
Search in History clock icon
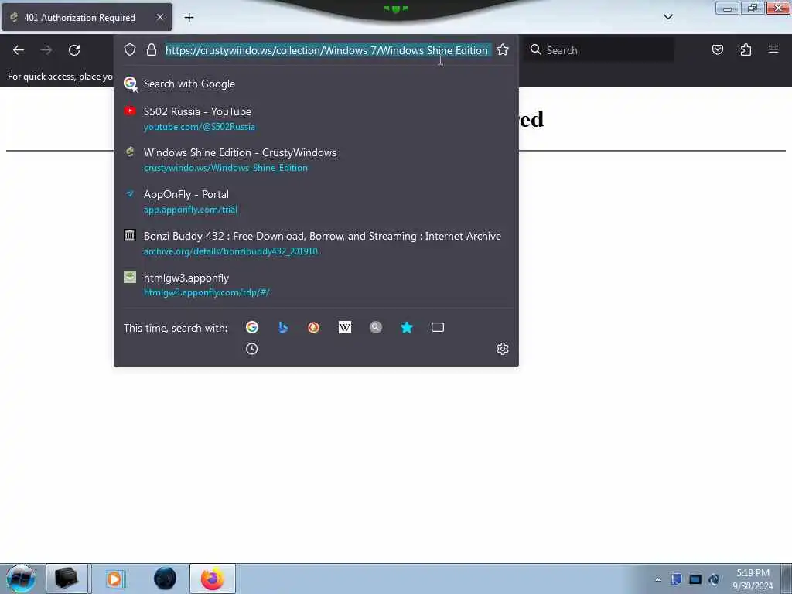pyautogui.click(x=251, y=349)
